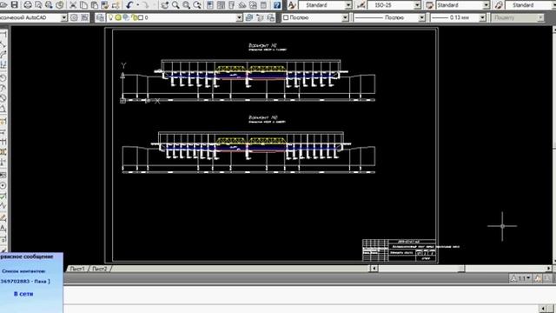Select the Text A tool in left toolbar
This screenshot has width=556, height=313.
[x=3, y=229]
